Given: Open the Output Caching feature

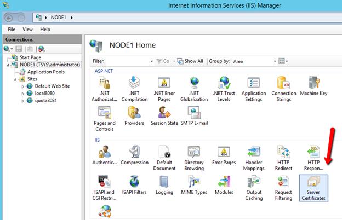Looking at the screenshot, I should pos(254,188).
